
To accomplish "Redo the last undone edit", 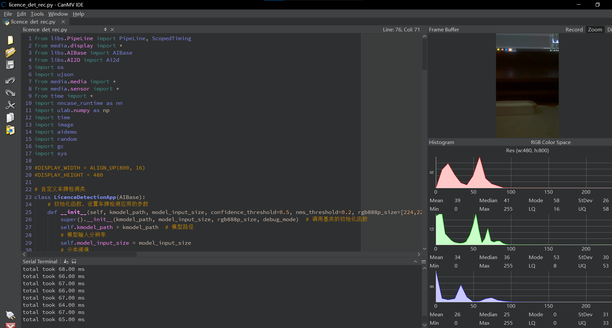I will [10, 93].
